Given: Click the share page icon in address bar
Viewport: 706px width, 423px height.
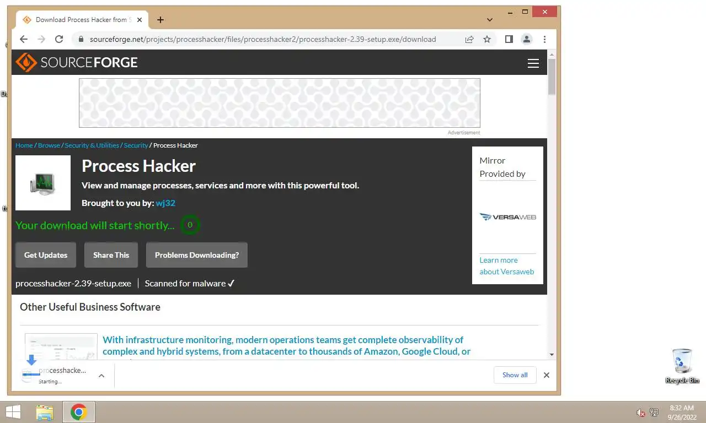Looking at the screenshot, I should pos(469,39).
